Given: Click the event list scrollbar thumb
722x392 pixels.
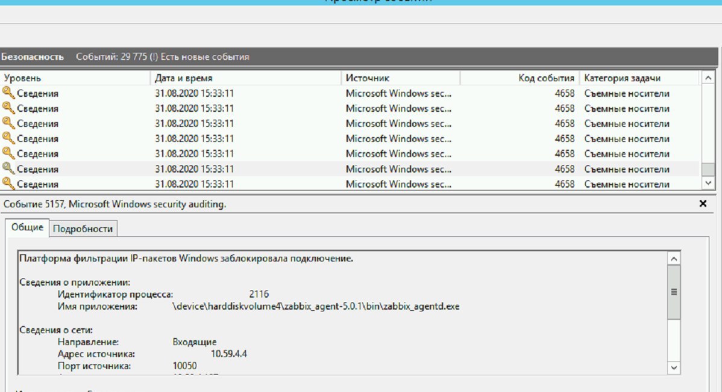Looking at the screenshot, I should (708, 169).
